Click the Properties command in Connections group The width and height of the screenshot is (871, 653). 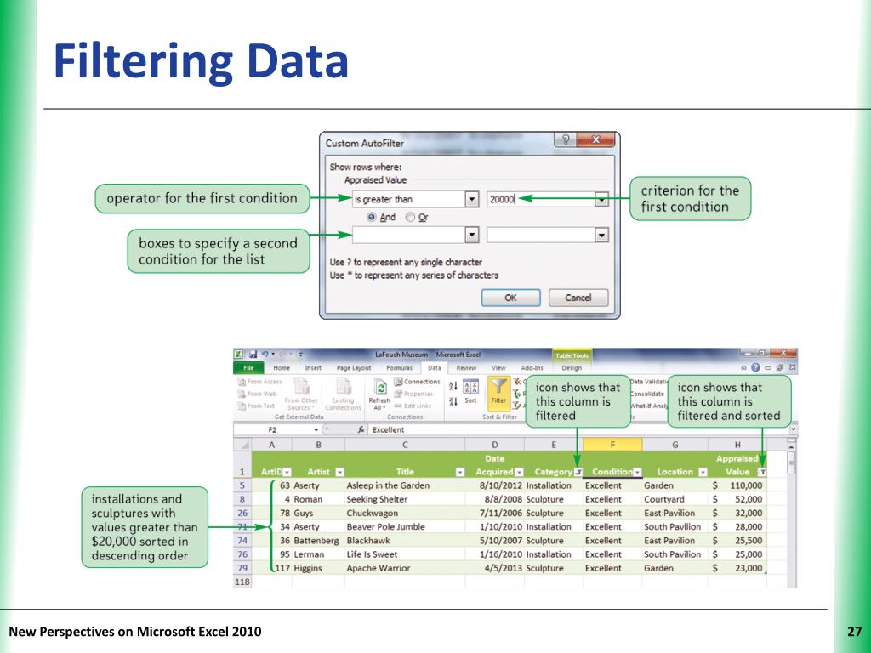[413, 394]
